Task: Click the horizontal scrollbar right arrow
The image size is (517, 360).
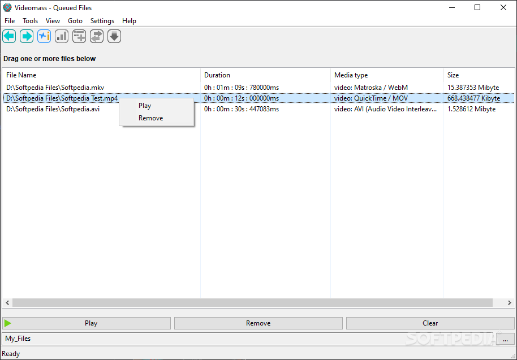Action: pos(510,302)
